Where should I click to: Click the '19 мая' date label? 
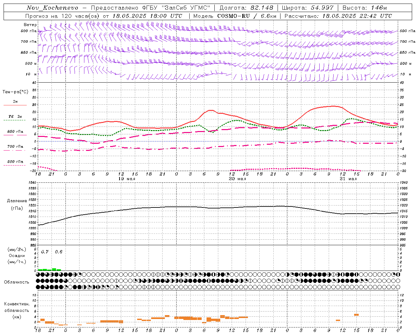(x=126, y=179)
